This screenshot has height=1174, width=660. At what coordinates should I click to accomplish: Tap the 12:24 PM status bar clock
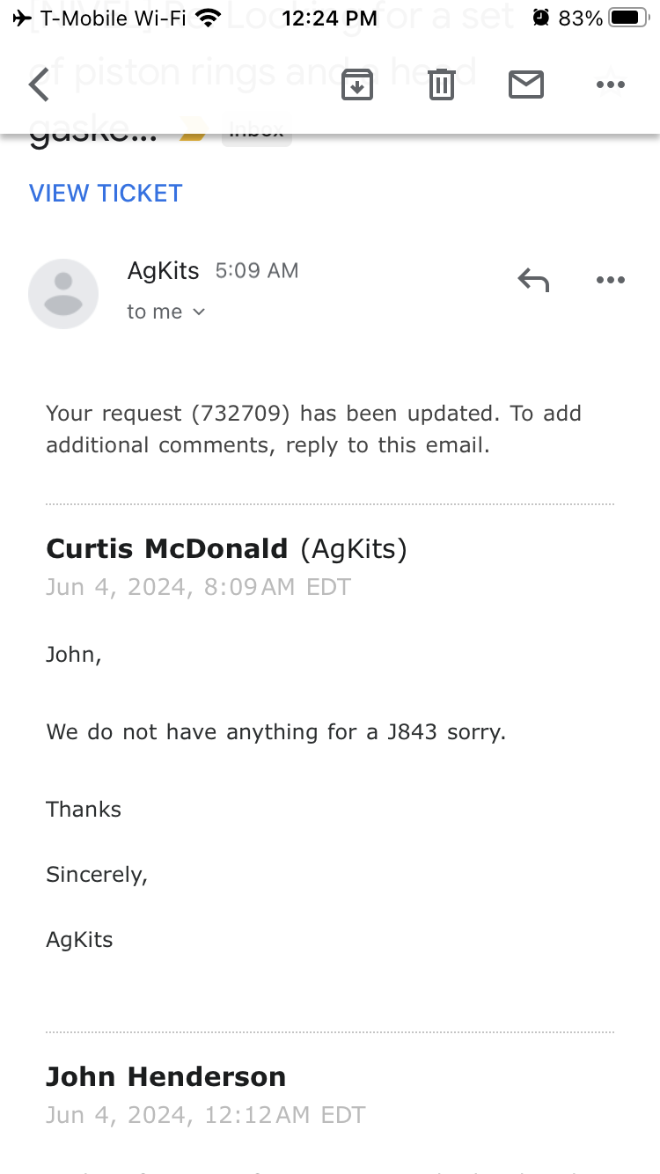click(x=329, y=18)
